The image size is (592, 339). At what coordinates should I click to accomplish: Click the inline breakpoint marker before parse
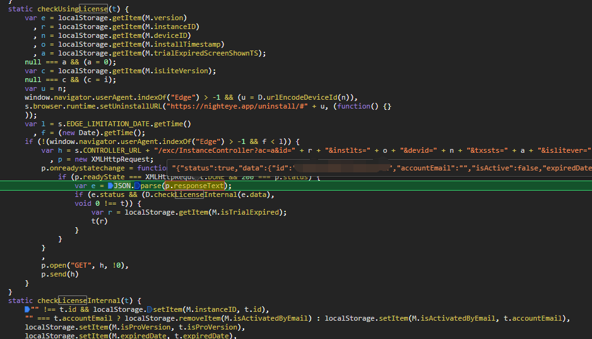point(137,186)
